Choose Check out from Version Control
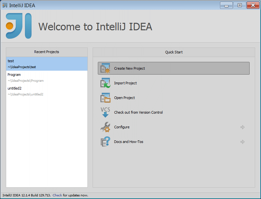Viewport: 261px width, 199px height. tap(138, 112)
